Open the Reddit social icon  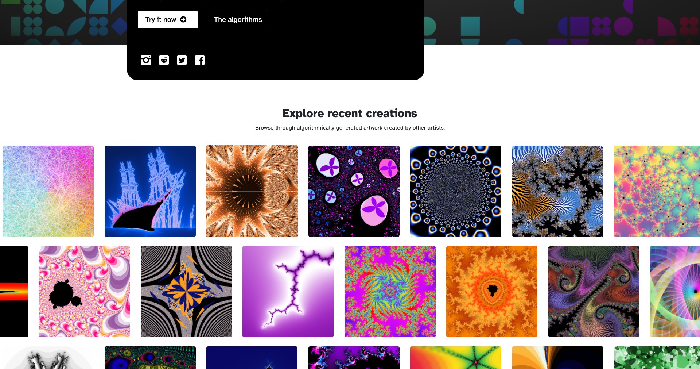coord(164,60)
